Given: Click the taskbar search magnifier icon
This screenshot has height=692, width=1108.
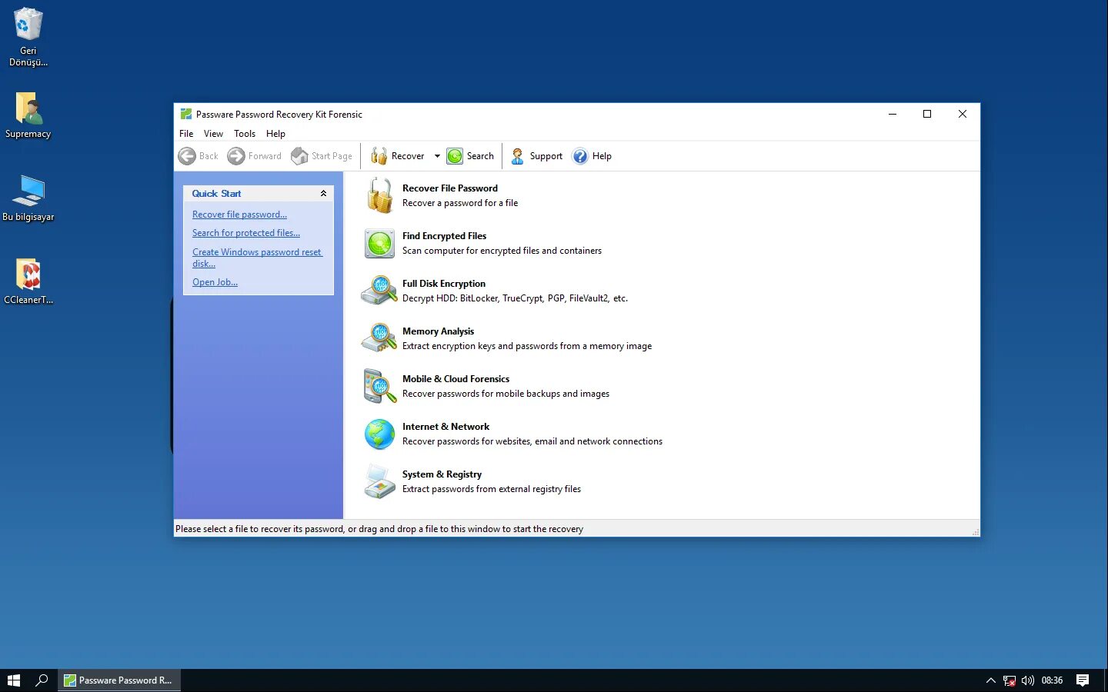Looking at the screenshot, I should click(x=42, y=680).
